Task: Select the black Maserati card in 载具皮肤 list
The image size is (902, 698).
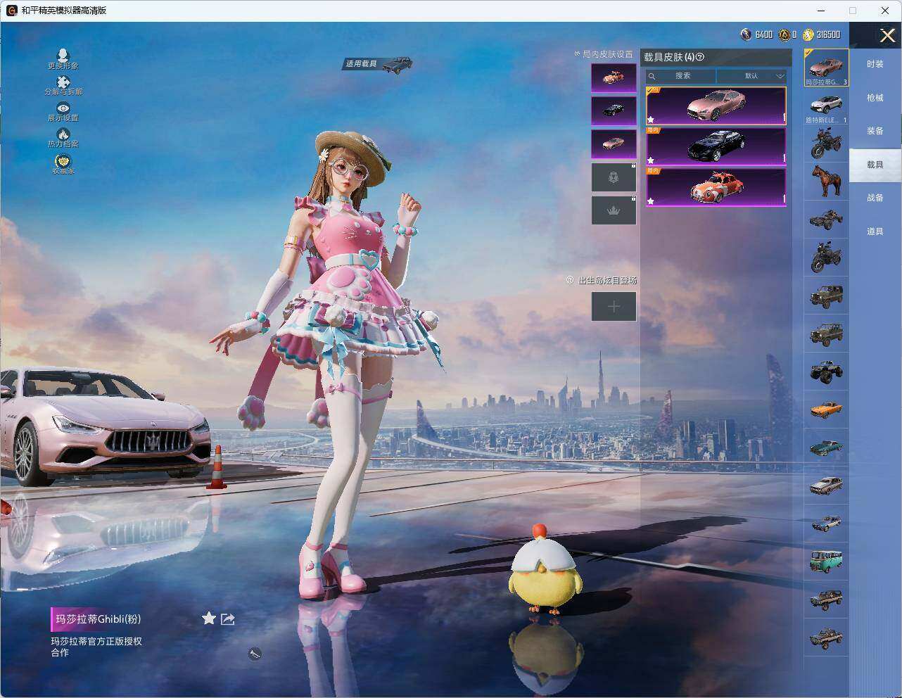Action: 716,146
